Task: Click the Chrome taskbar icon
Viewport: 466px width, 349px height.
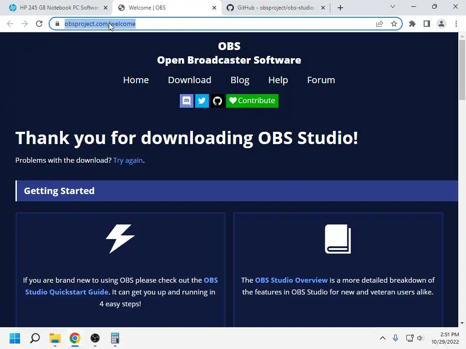Action: point(75,338)
